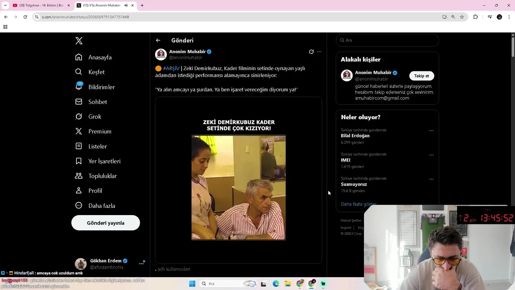Click Gönderi yayınla button

pyautogui.click(x=105, y=223)
